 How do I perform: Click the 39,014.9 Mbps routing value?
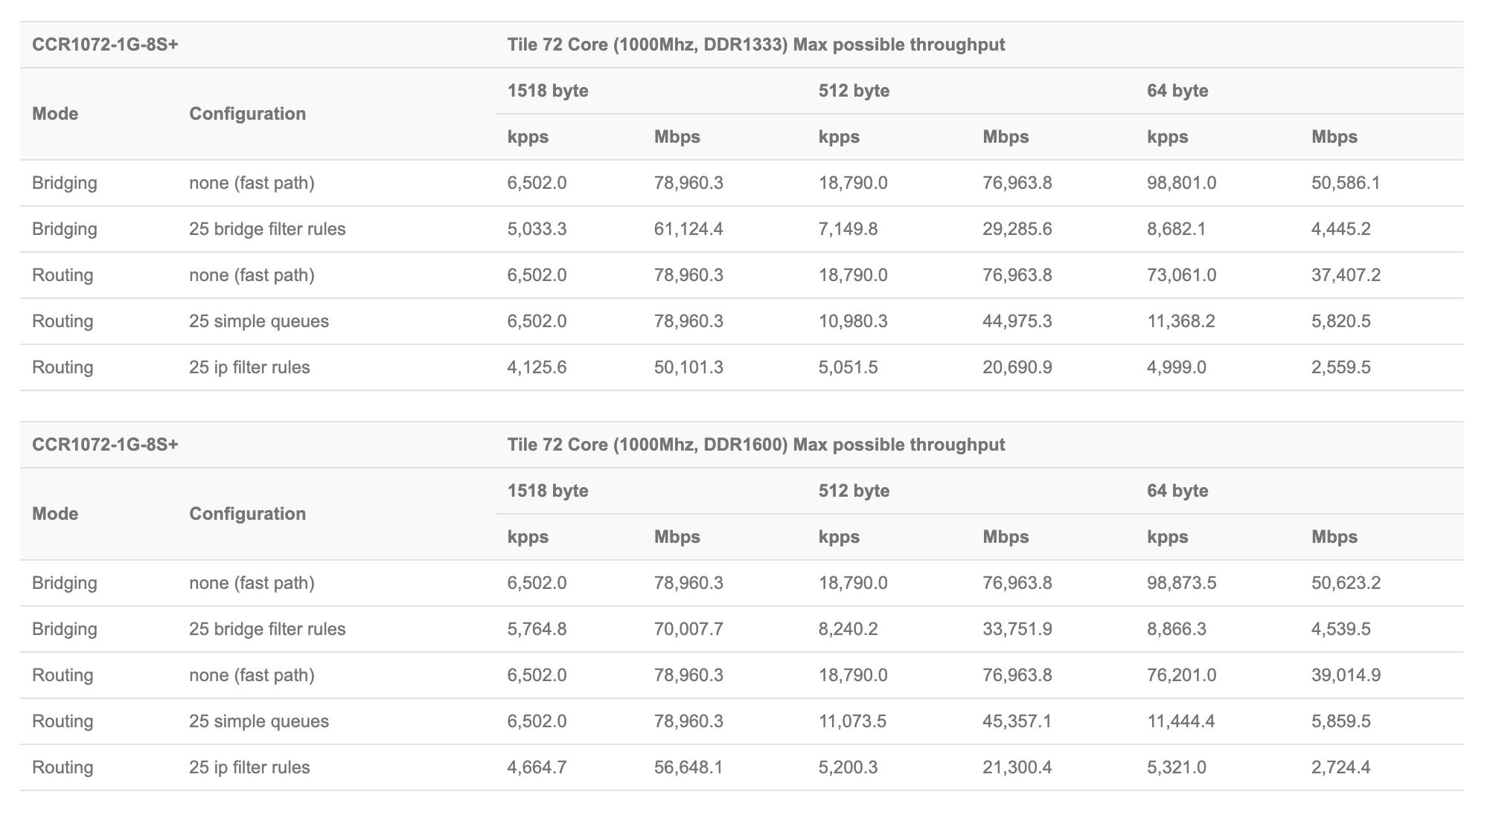pos(1346,675)
